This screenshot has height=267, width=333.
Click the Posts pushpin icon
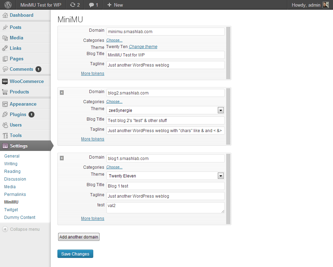click(5, 27)
